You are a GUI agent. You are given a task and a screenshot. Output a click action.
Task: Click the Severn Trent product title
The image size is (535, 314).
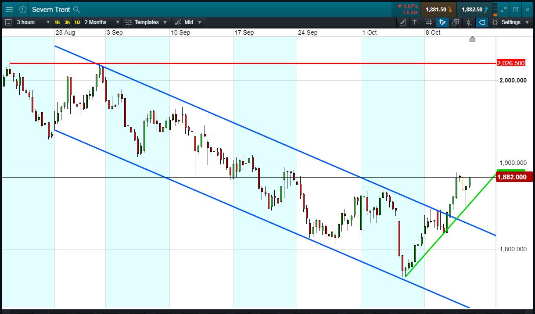pos(51,9)
